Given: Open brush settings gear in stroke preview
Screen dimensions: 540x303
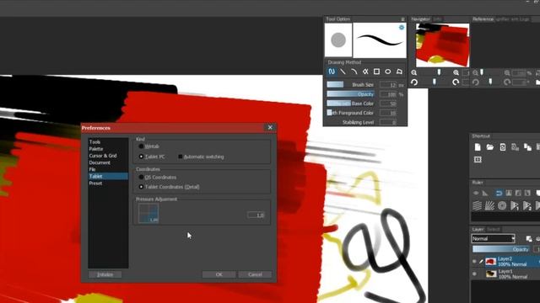Looking at the screenshot, I should coord(402,27).
